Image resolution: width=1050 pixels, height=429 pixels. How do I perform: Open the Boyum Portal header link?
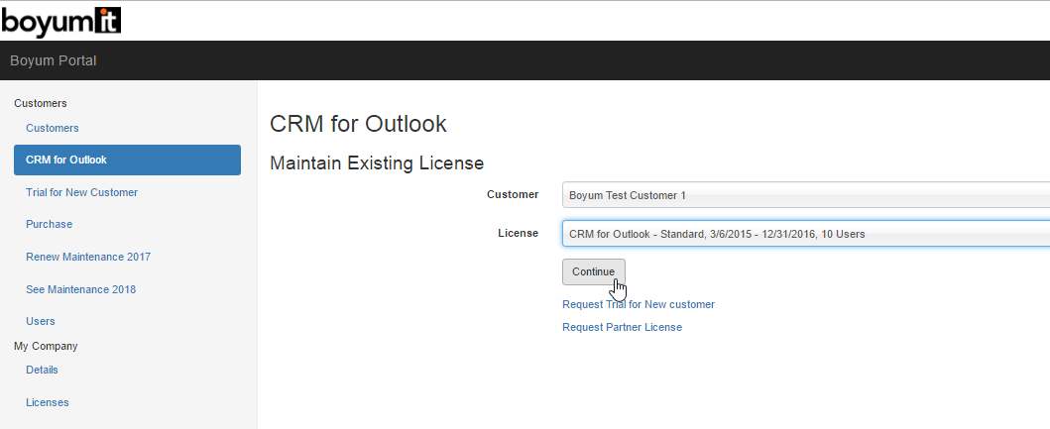point(53,60)
